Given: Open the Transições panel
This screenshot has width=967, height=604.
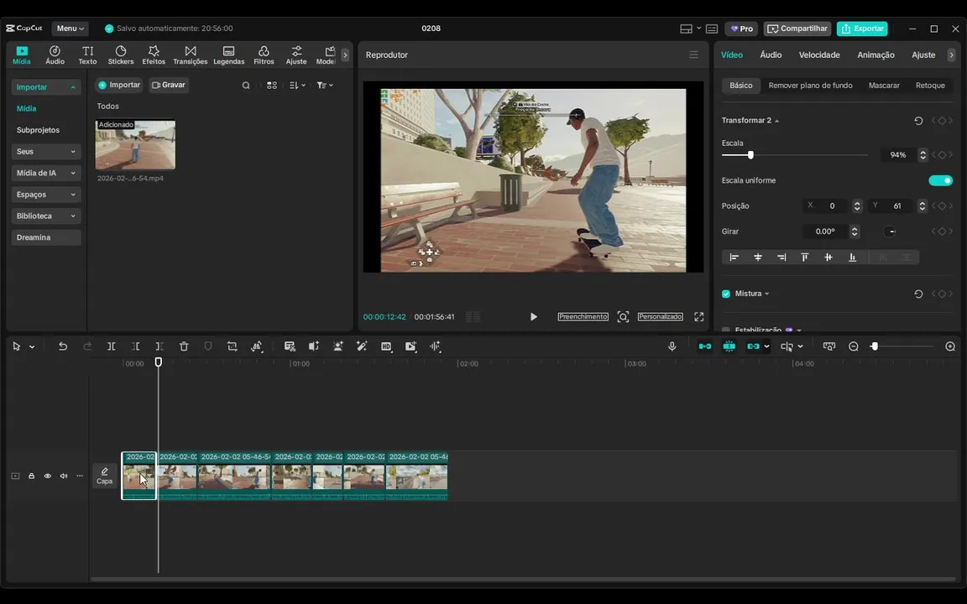Looking at the screenshot, I should [x=190, y=55].
